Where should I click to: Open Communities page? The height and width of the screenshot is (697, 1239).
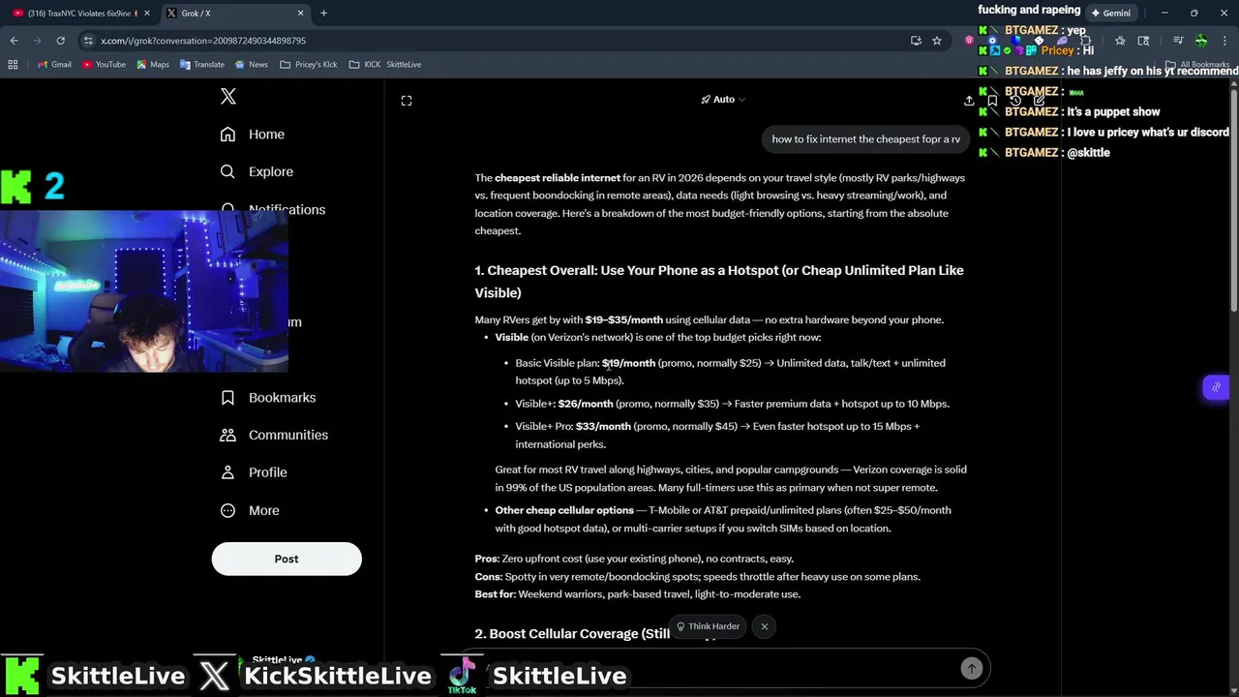click(x=274, y=435)
